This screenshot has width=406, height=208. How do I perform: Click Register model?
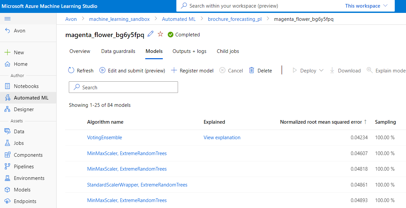(192, 70)
